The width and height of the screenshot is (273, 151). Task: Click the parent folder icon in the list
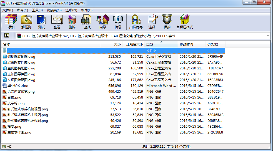(x=5, y=51)
